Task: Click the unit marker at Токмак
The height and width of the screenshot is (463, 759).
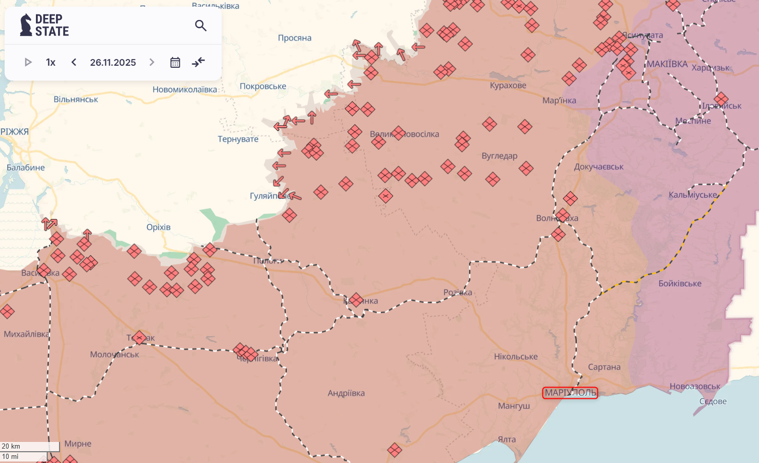Action: [x=139, y=338]
